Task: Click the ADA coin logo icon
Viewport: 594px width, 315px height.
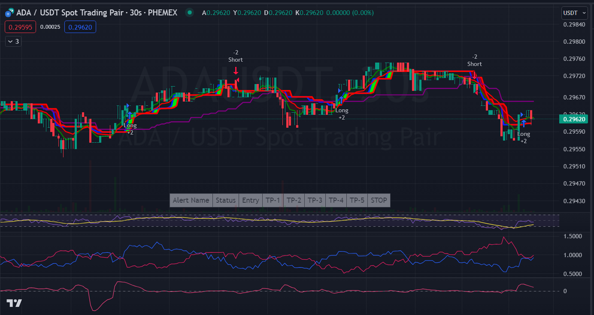Action: (9, 13)
